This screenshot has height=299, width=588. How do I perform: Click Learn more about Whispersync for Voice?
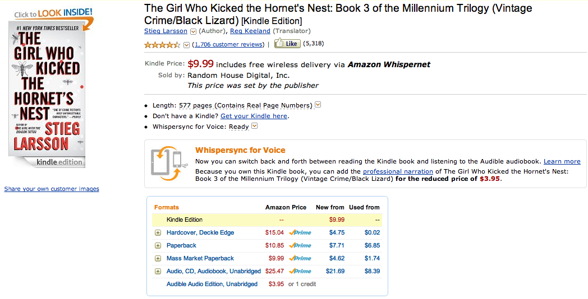click(562, 161)
